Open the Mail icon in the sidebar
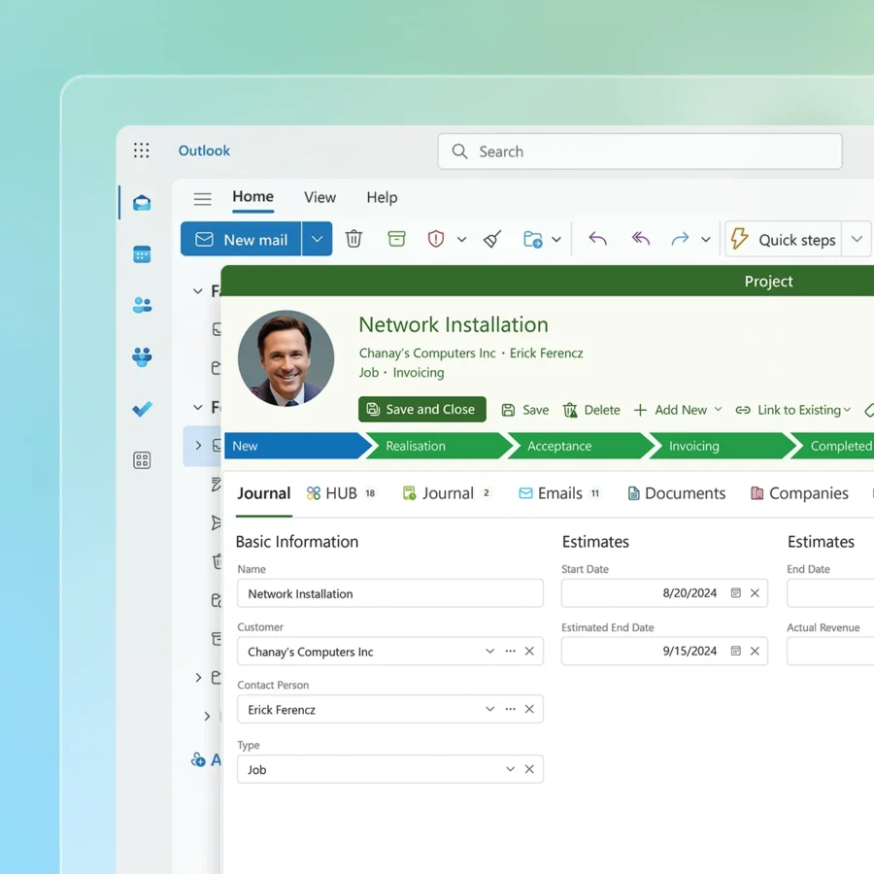 142,203
